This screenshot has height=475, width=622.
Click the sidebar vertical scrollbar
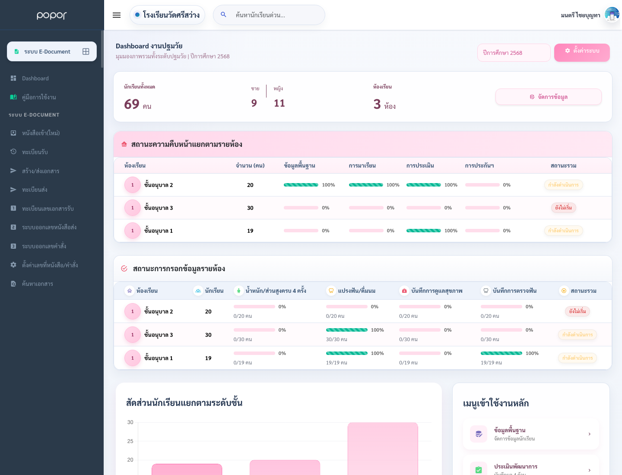pos(102,49)
